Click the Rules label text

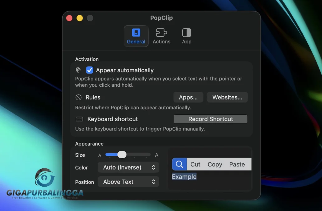click(93, 97)
